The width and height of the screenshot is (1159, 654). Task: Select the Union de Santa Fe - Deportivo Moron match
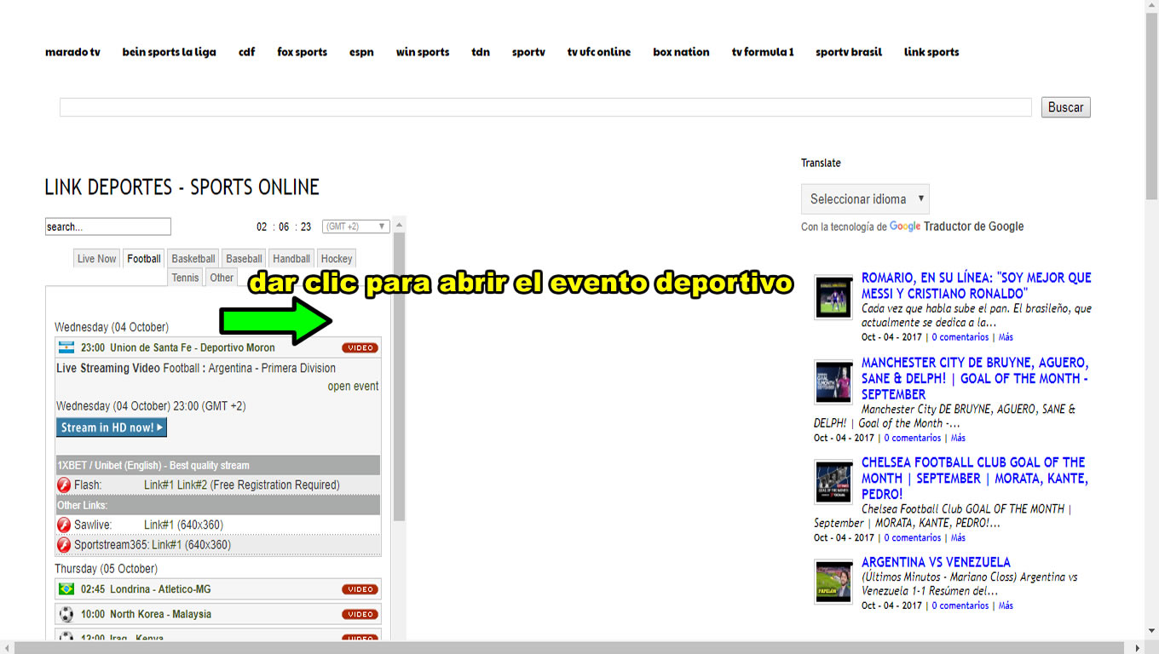pos(178,347)
